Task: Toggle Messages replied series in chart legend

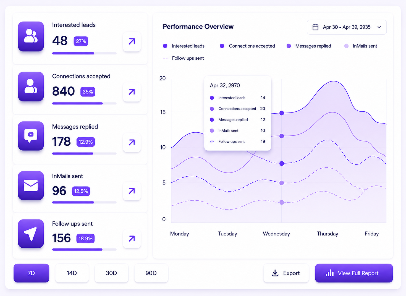Action: tap(309, 46)
